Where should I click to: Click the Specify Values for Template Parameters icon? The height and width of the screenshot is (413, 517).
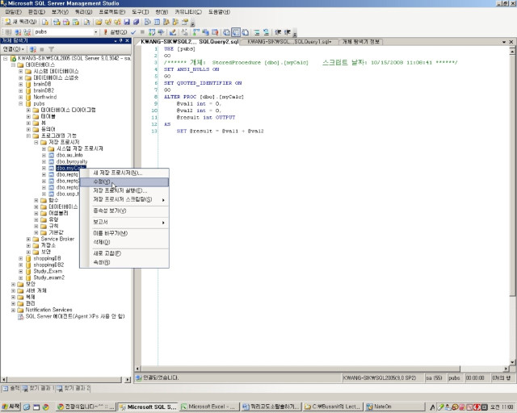pyautogui.click(x=185, y=32)
